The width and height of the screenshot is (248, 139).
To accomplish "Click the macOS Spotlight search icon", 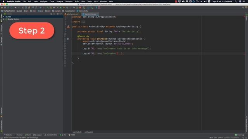I will (236, 2).
